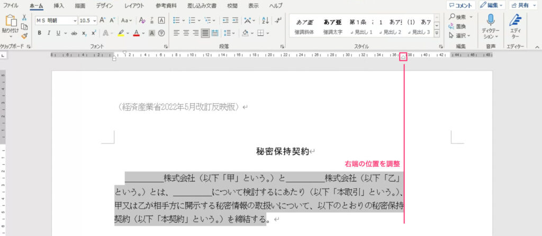Screen dimensions: 542x236
Task: Toggle strikethrough (abc) formatting
Action: coord(74,33)
